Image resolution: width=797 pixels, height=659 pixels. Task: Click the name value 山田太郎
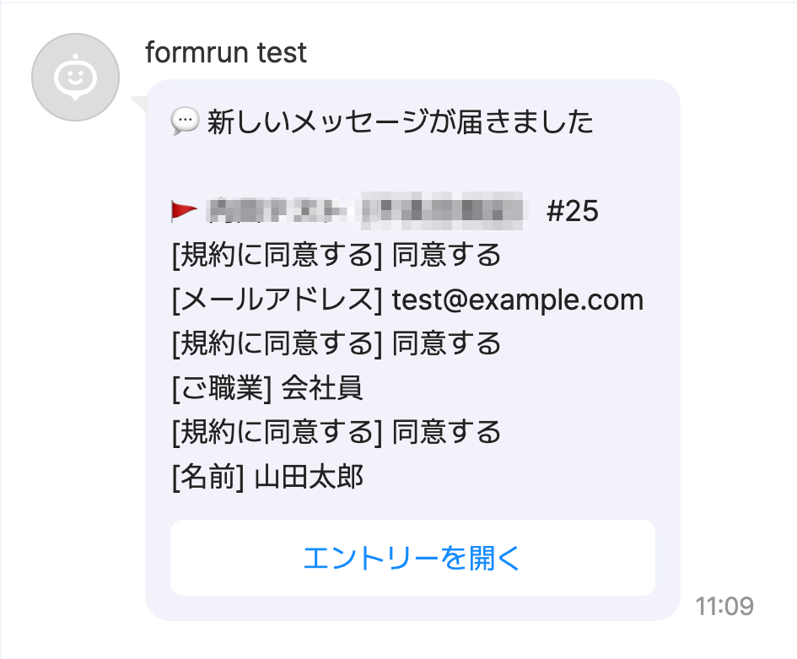[x=309, y=478]
